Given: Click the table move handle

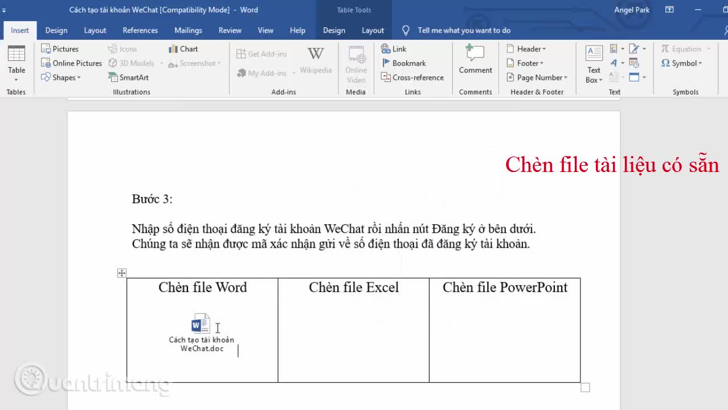Looking at the screenshot, I should (122, 273).
